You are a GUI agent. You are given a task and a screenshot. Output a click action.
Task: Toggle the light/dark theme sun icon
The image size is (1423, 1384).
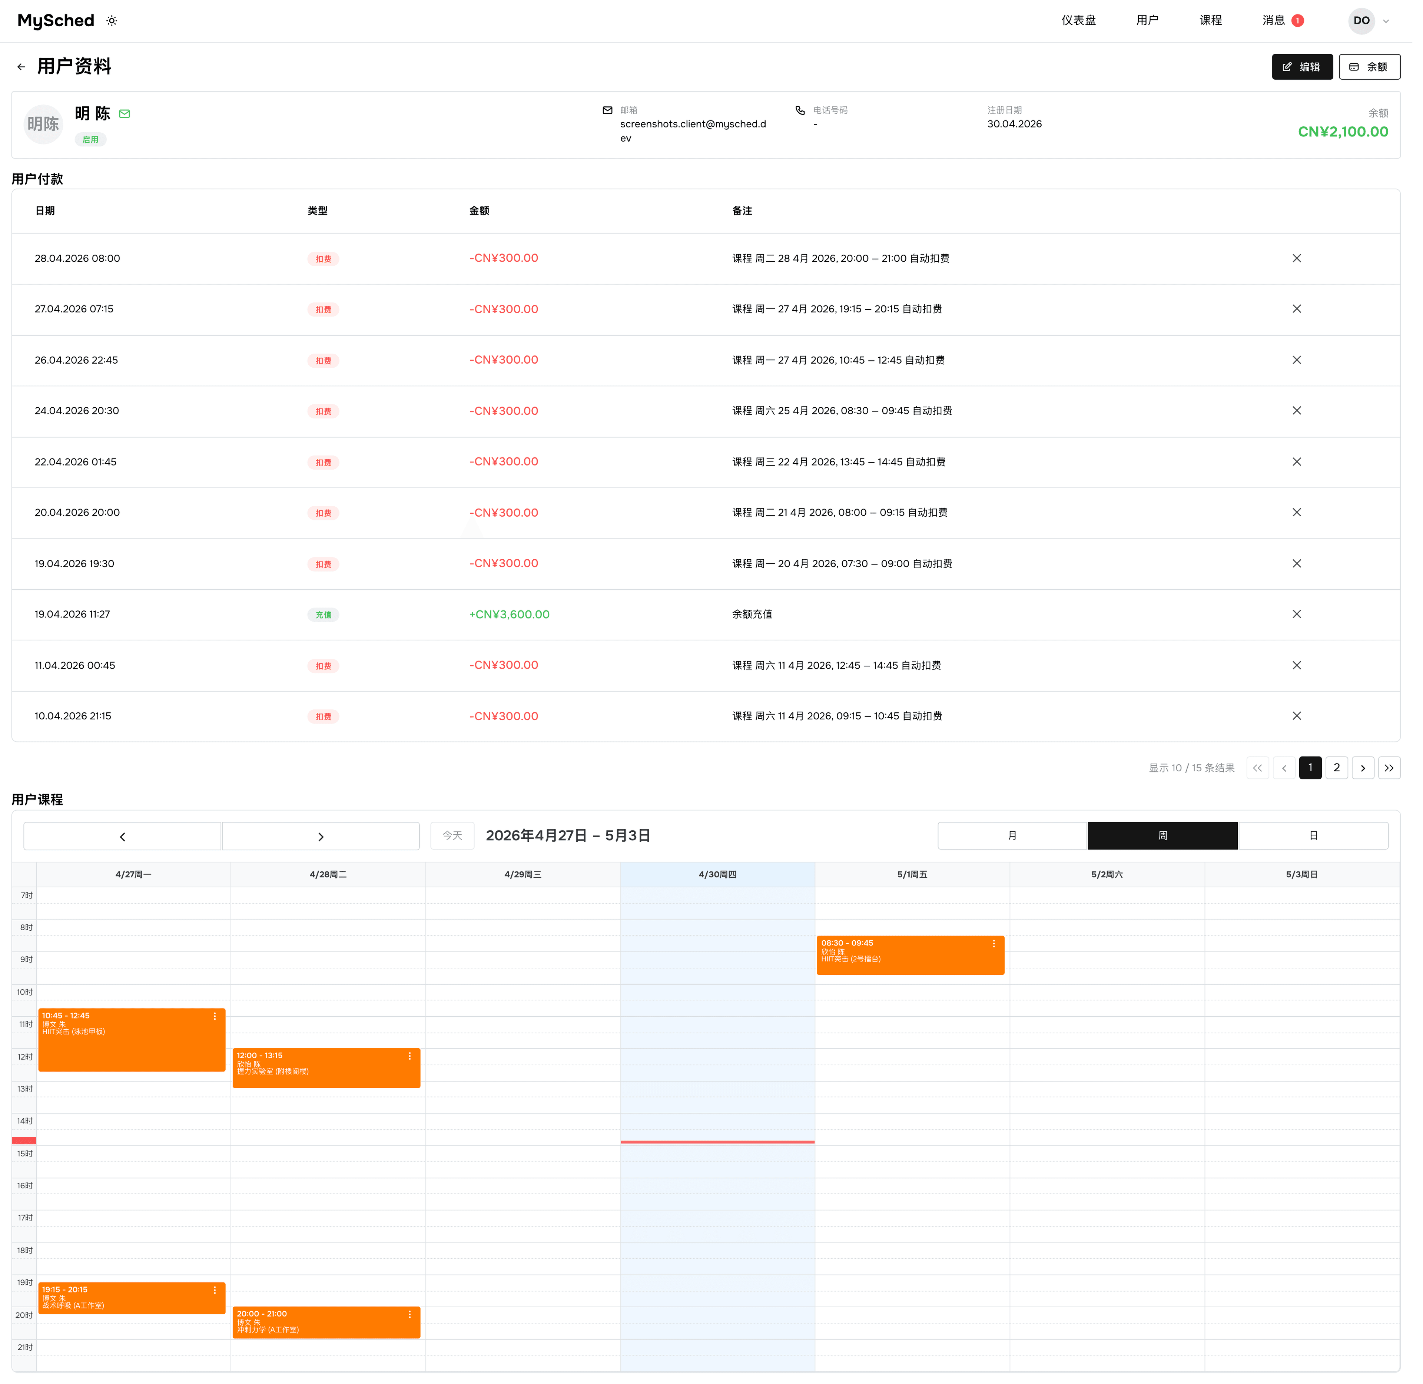113,20
